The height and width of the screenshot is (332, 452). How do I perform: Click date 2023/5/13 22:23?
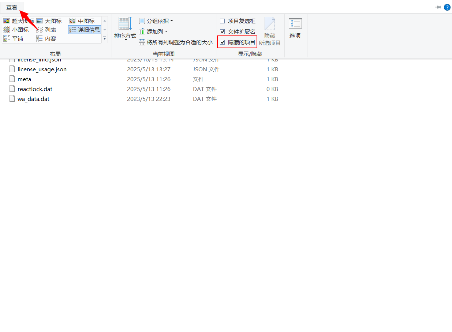pos(149,99)
